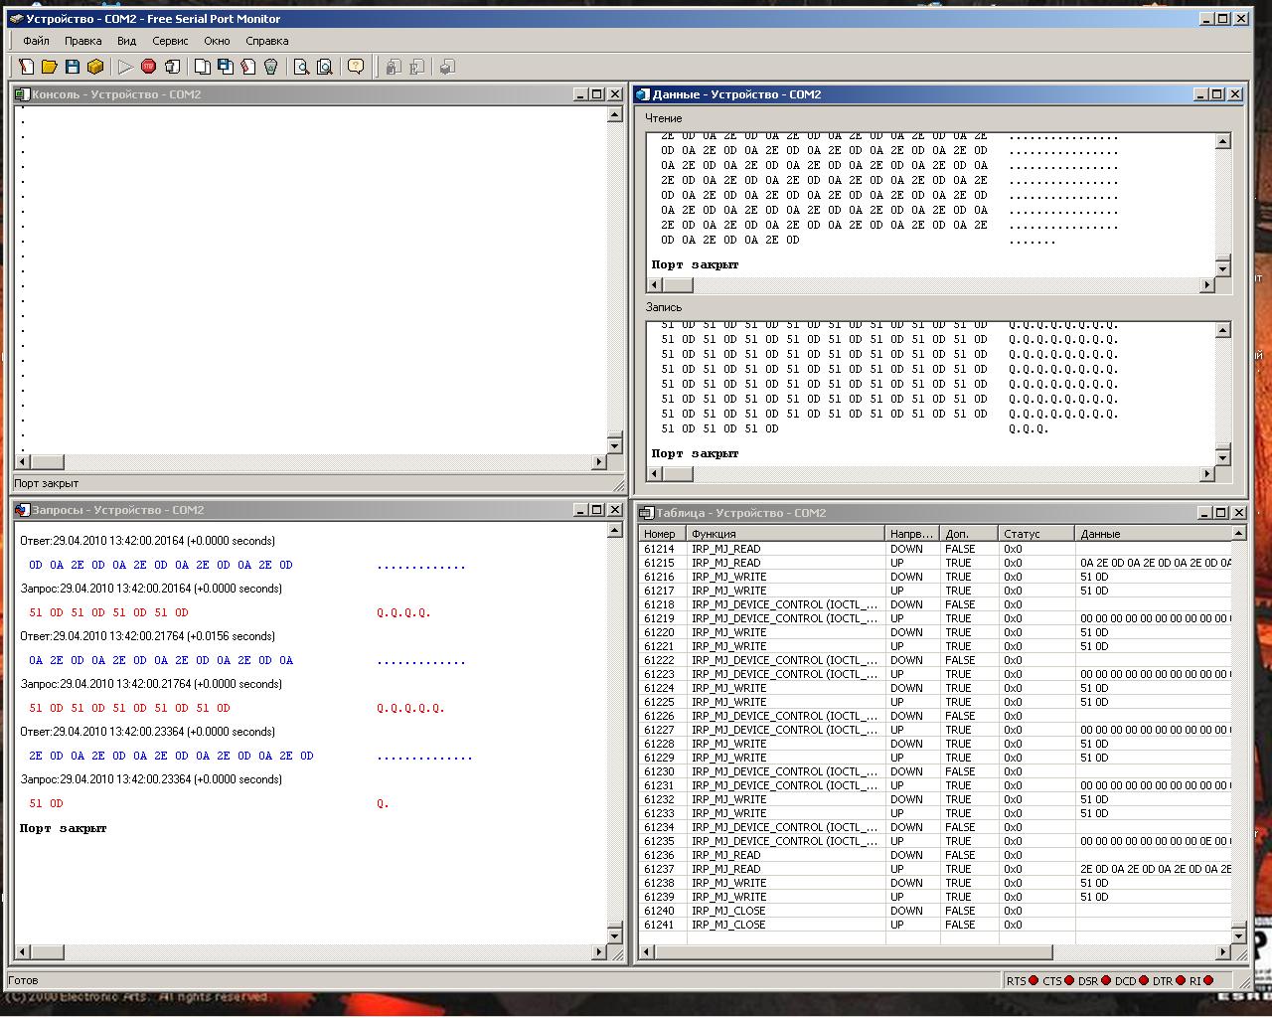Toggle the RTS status indicator
Image resolution: width=1272 pixels, height=1018 pixels.
point(1033,981)
